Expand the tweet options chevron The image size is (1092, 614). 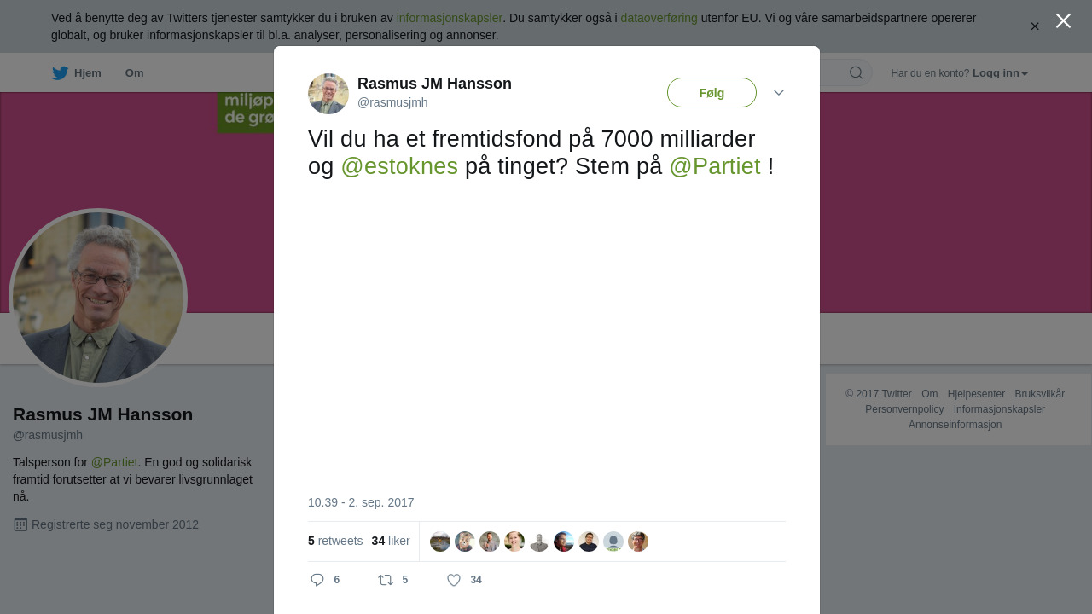pos(779,92)
